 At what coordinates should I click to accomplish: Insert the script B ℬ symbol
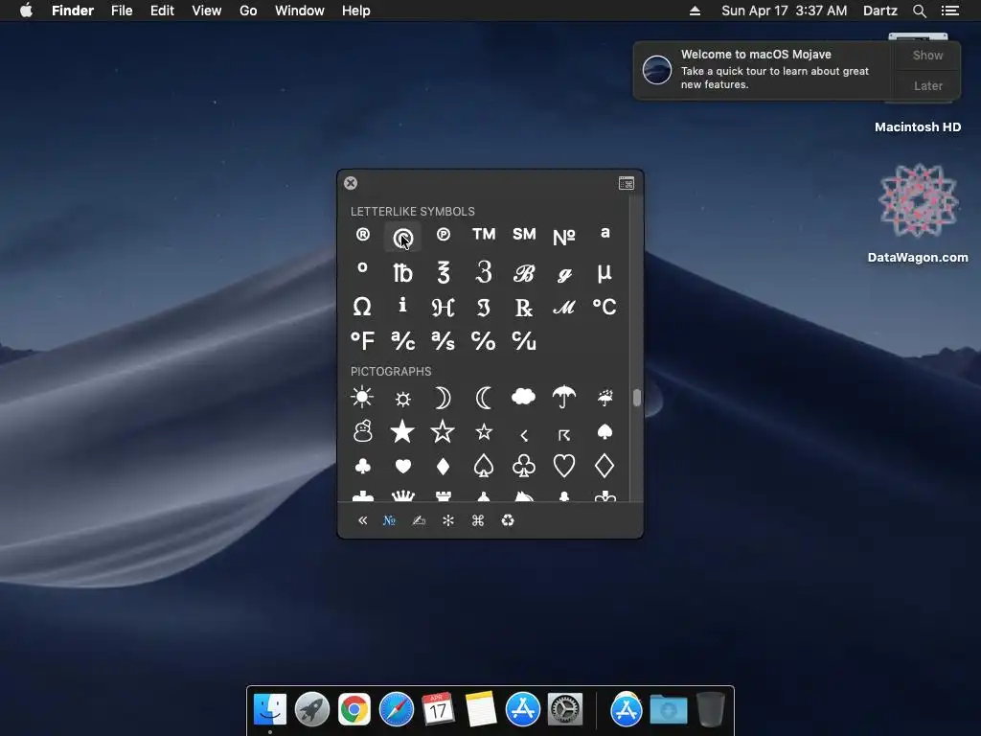tap(524, 273)
